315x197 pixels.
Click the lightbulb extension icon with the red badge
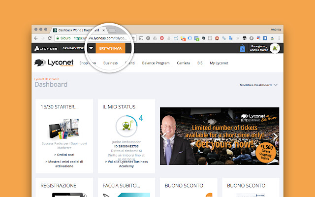[183, 38]
